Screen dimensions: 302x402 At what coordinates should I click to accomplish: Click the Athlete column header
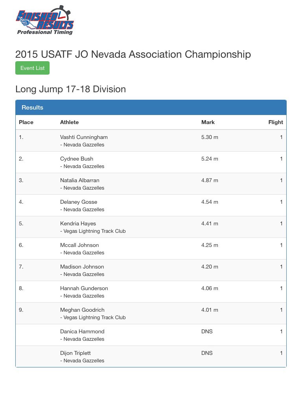(69, 122)
